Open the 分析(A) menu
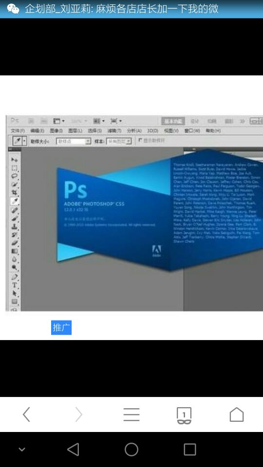This screenshot has width=263, height=467. tap(134, 130)
